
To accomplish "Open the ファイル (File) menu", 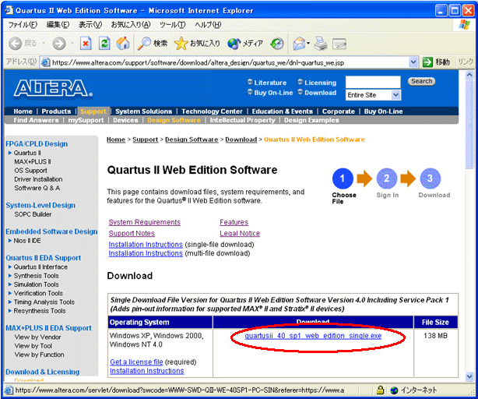I will (23, 25).
